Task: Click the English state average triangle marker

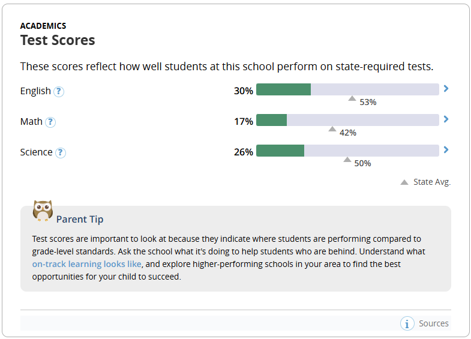Action: coord(352,98)
